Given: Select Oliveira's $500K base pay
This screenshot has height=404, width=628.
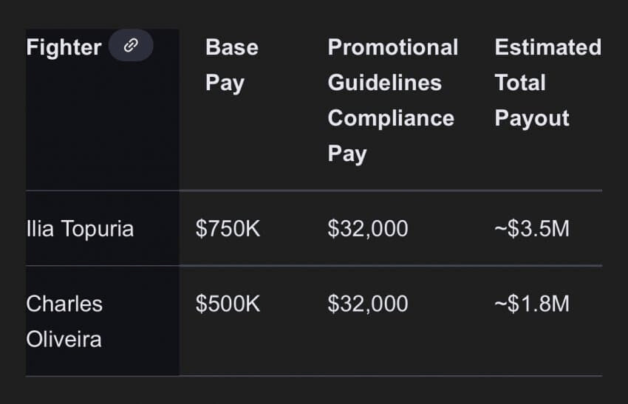Looking at the screenshot, I should point(228,304).
